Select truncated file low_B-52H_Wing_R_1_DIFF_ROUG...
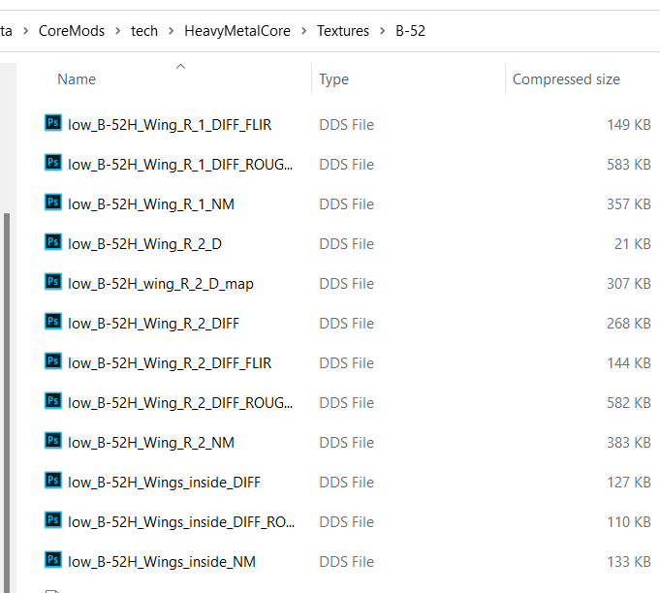Screen dimensions: 660x593 [180, 165]
